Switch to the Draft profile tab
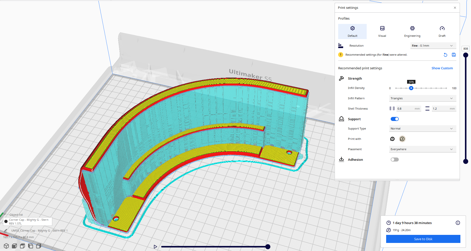The width and height of the screenshot is (471, 251). pyautogui.click(x=442, y=31)
